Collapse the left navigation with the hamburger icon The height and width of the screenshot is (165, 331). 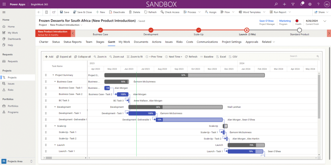pos(4,12)
